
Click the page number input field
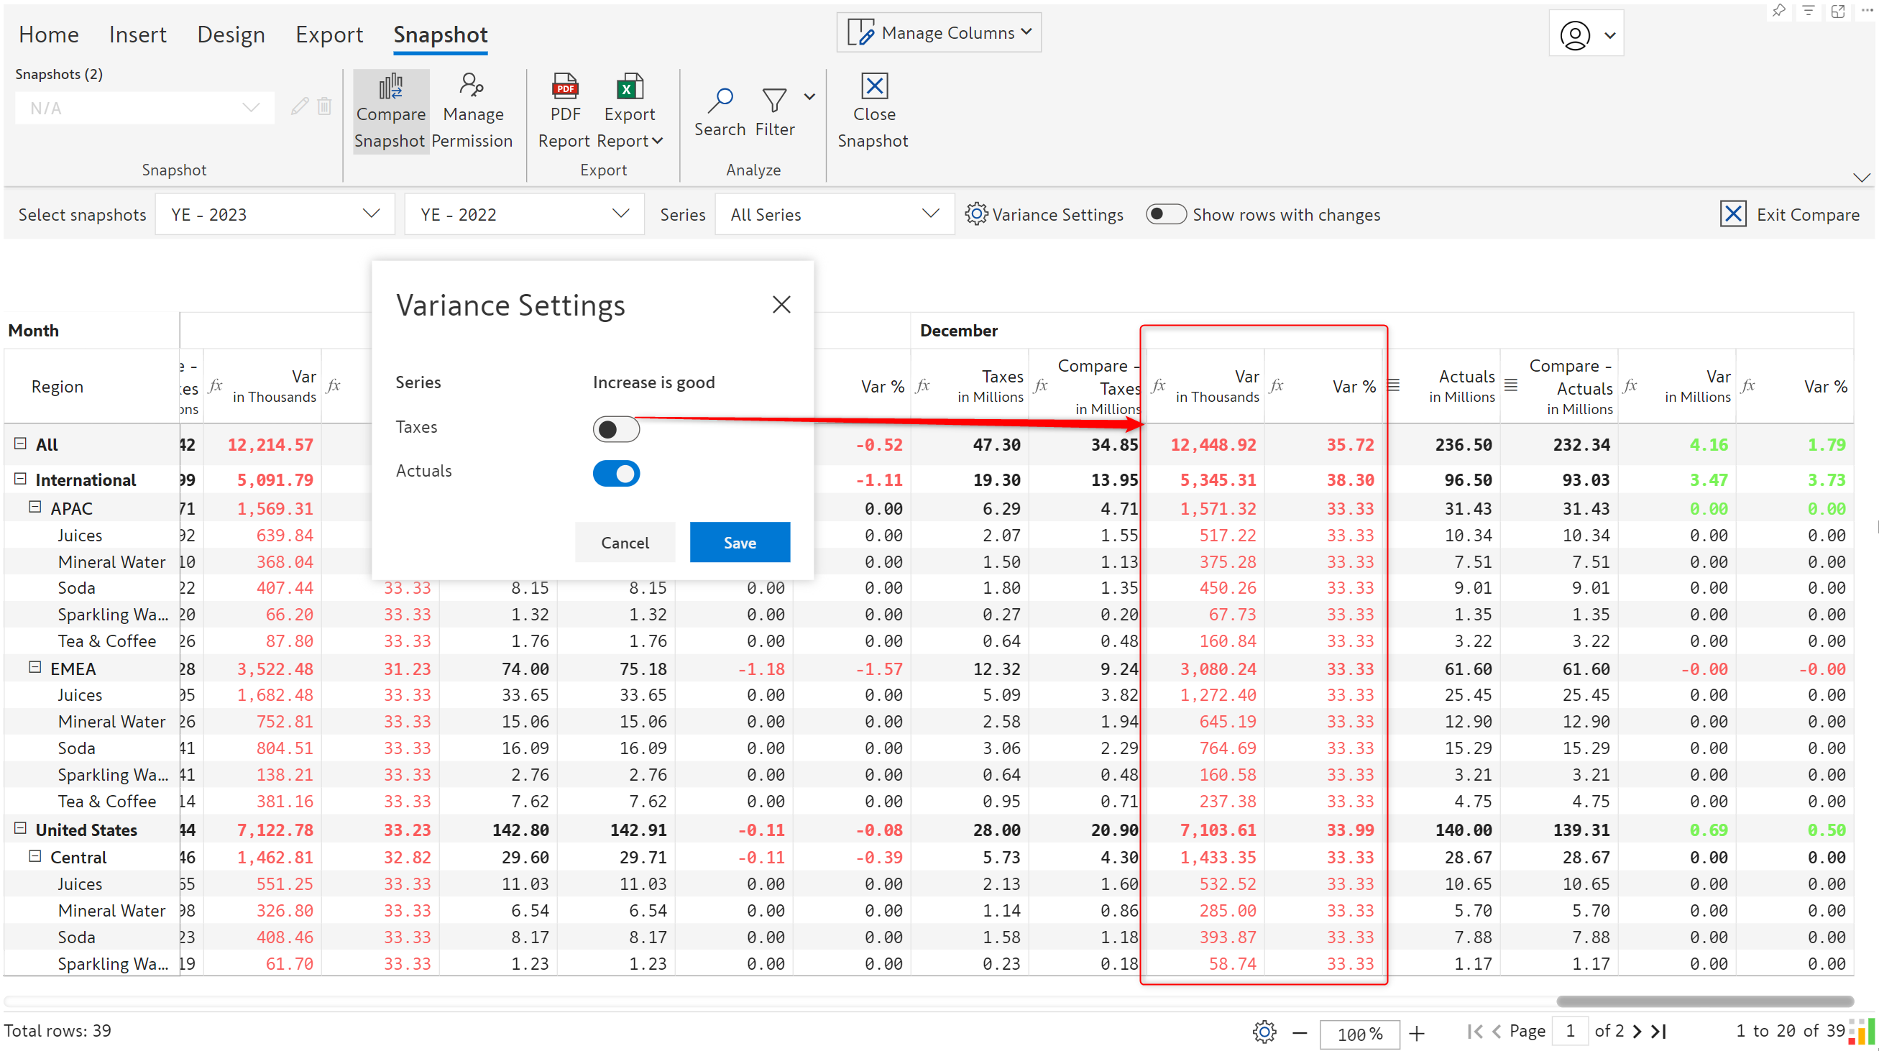pyautogui.click(x=1570, y=1032)
